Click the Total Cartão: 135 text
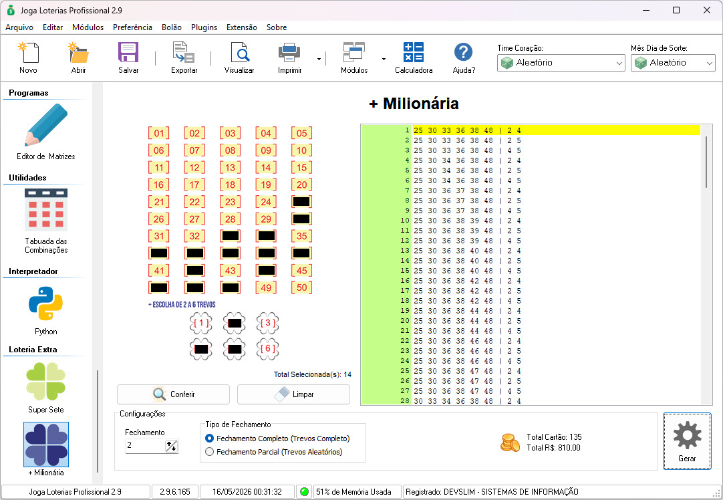This screenshot has height=500, width=723. pyautogui.click(x=554, y=436)
